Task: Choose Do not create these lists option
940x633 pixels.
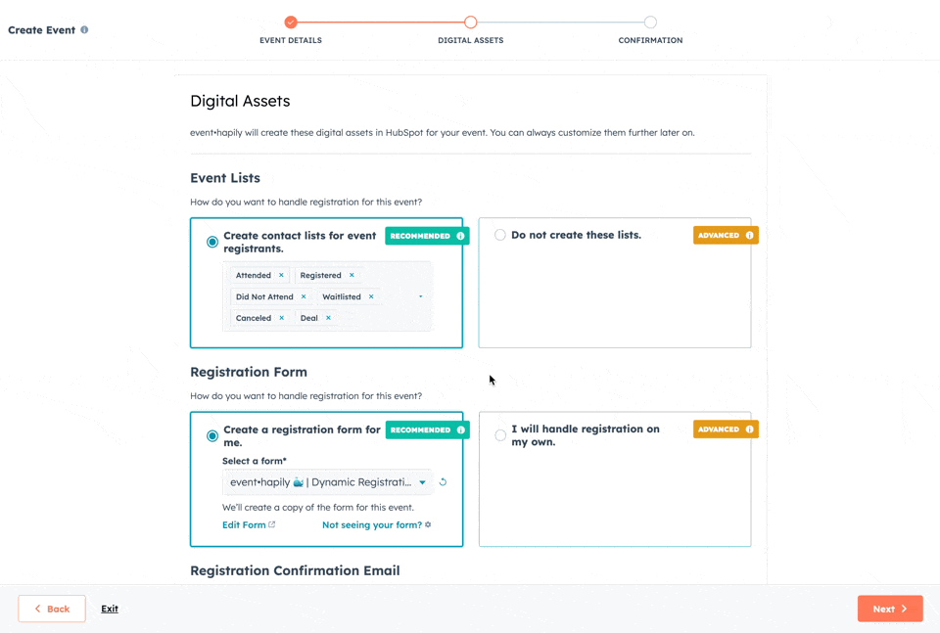Action: pyautogui.click(x=500, y=235)
